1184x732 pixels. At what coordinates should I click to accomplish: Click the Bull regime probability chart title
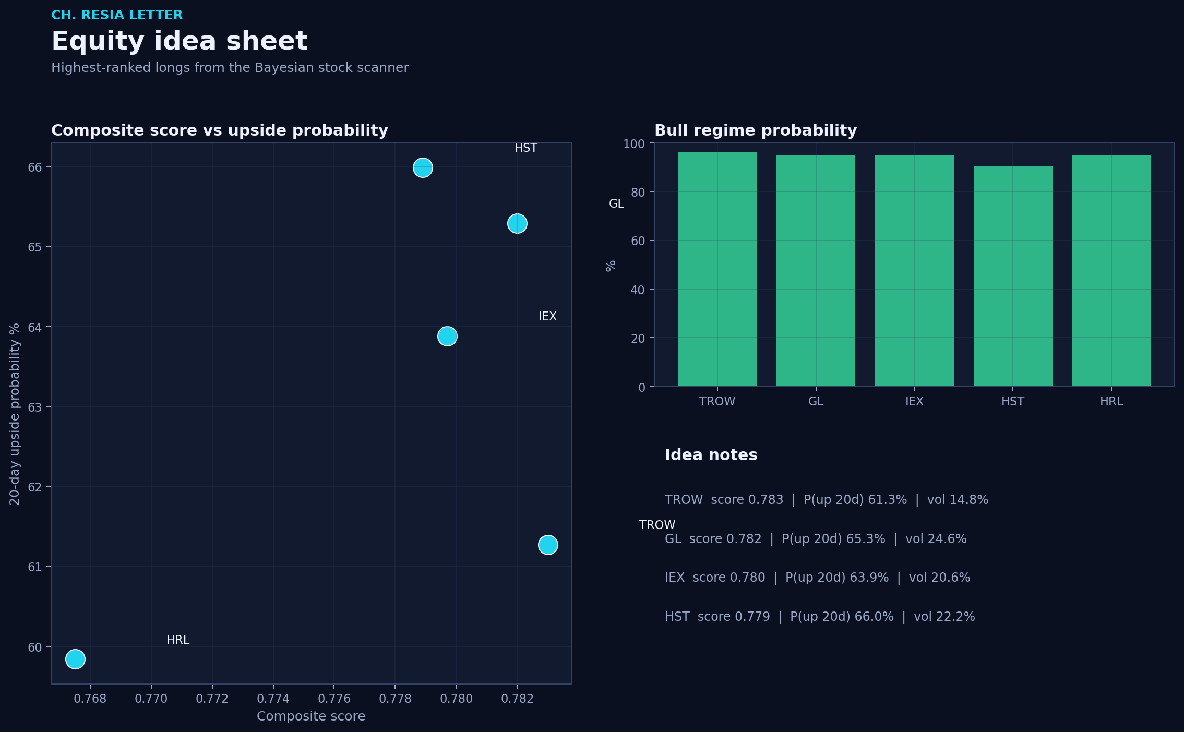(x=756, y=130)
